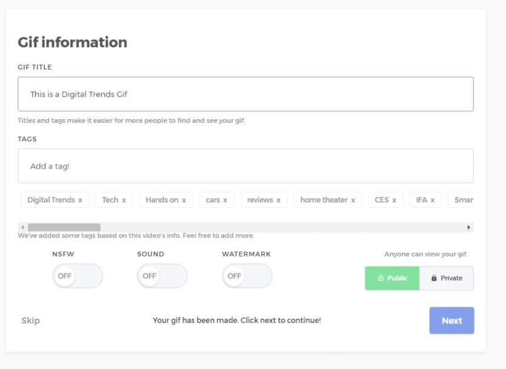Remove the Digital Trends tag
The width and height of the screenshot is (506, 369).
click(x=80, y=200)
